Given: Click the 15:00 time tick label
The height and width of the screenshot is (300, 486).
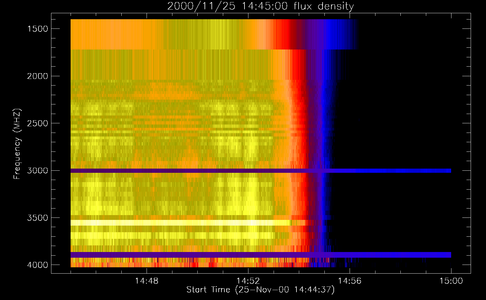Looking at the screenshot, I should click(x=451, y=281).
